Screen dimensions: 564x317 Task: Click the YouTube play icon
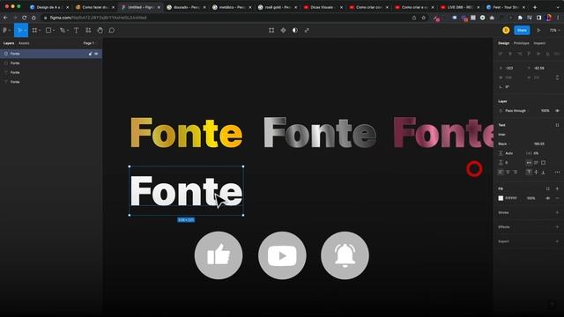click(282, 255)
